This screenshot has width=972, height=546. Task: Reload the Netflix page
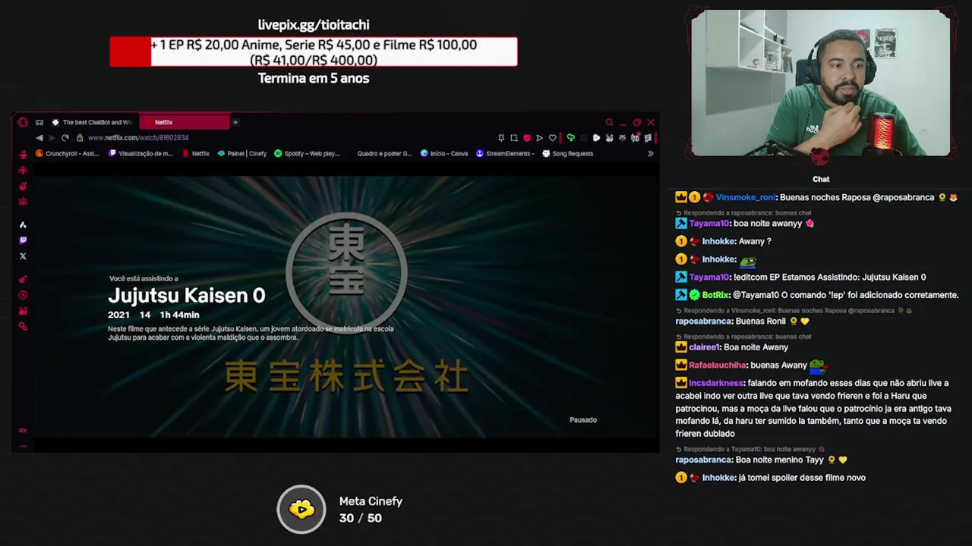pos(65,138)
